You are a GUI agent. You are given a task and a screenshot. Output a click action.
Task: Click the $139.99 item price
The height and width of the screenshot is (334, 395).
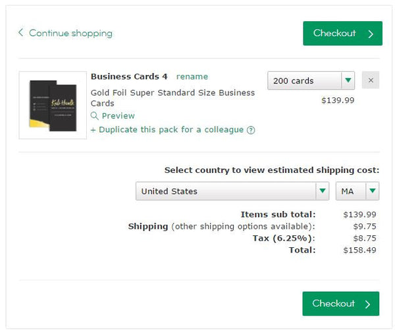(x=338, y=101)
